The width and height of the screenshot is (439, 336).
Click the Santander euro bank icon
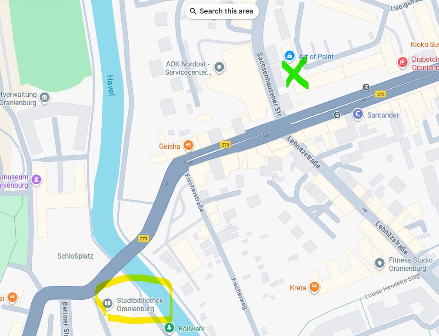pos(358,114)
